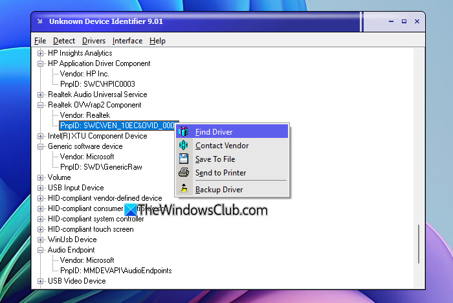Screen dimensions: 453x303
Task: Select Generic software device item
Action: click(85, 146)
